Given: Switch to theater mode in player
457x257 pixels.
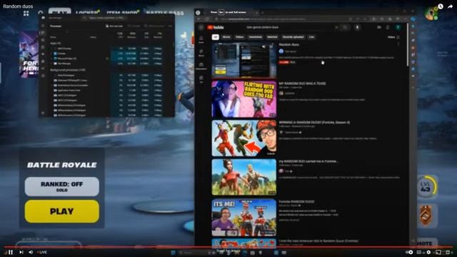Looking at the screenshot, I should coord(438,252).
